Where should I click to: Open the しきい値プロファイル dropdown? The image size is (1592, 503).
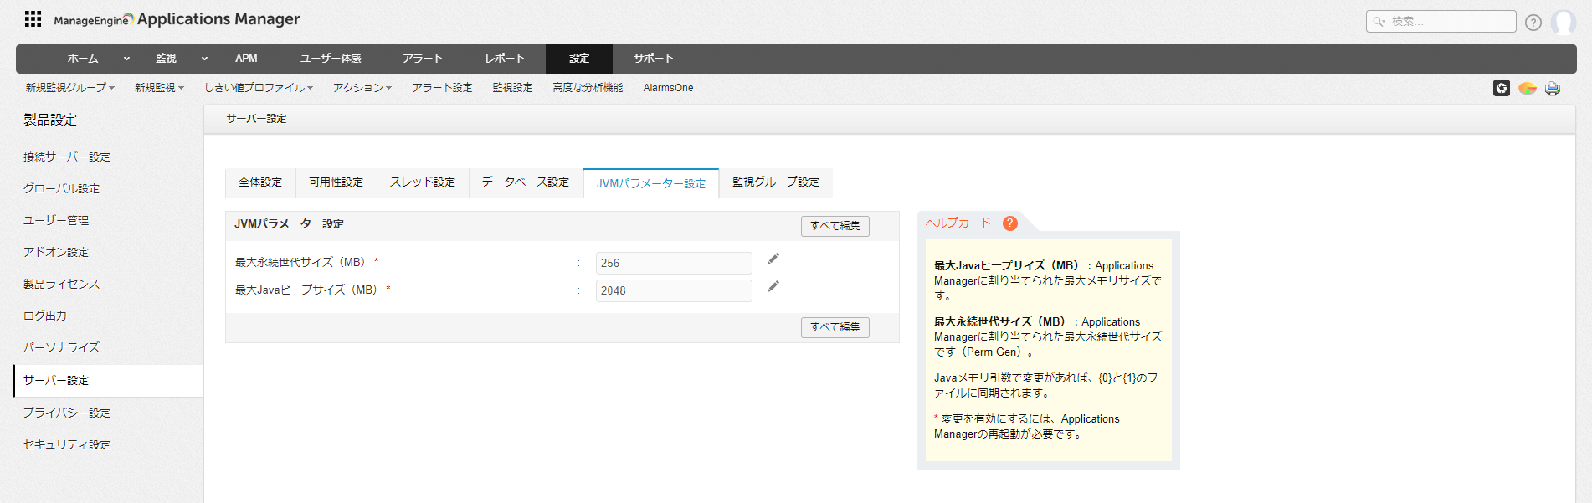tap(259, 88)
